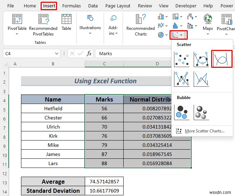The image size is (235, 196).
Task: Expand the column chart dropdown arrow
Action: 166,17
